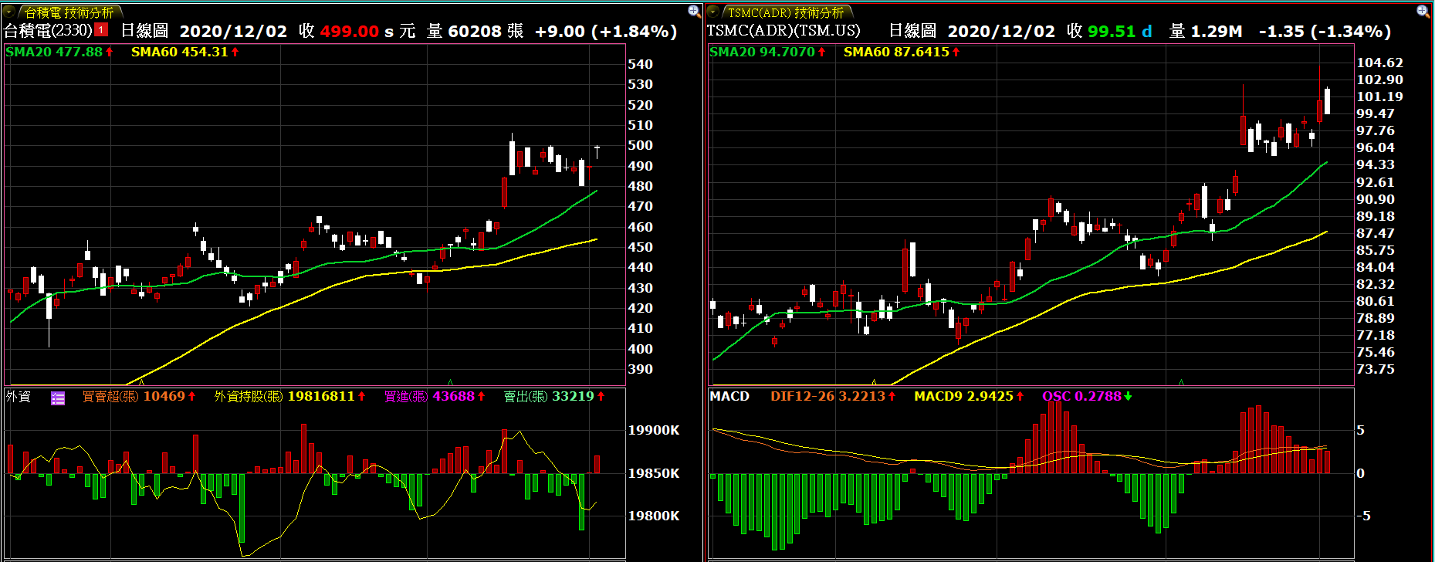
Task: Click 日線圖 label in 台積電 panel
Action: 144,31
